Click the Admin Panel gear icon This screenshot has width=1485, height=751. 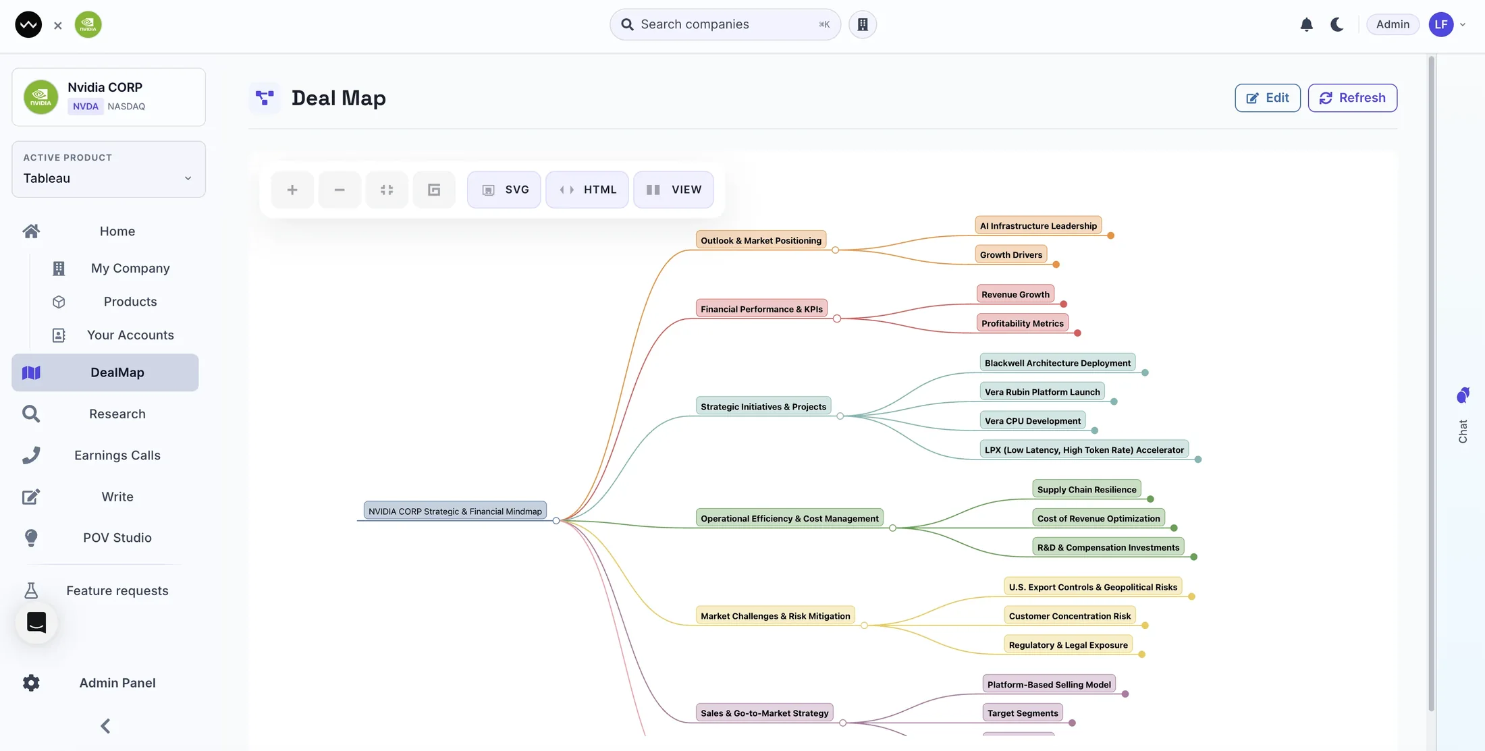coord(31,683)
